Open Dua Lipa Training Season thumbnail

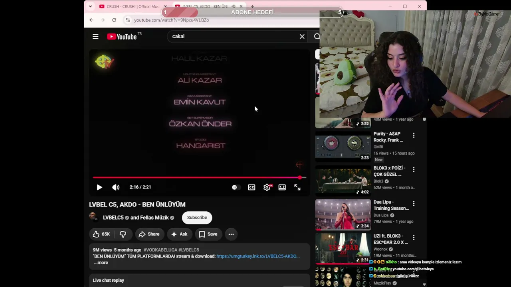(343, 214)
